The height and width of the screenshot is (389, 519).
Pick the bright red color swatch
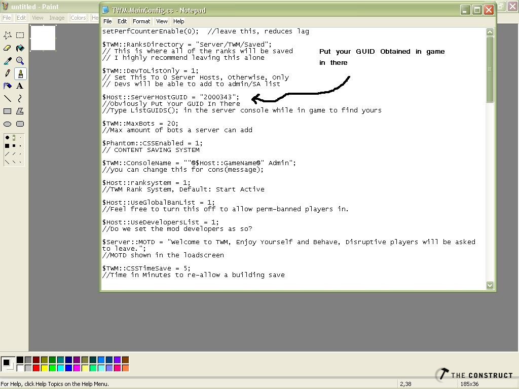coord(36,368)
